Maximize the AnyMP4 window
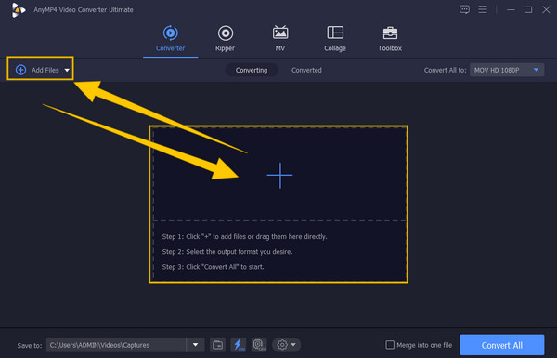 (x=528, y=10)
